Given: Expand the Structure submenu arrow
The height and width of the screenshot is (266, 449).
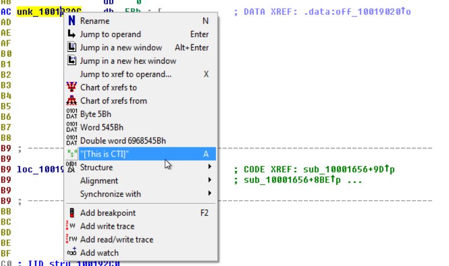Looking at the screenshot, I should tap(210, 167).
